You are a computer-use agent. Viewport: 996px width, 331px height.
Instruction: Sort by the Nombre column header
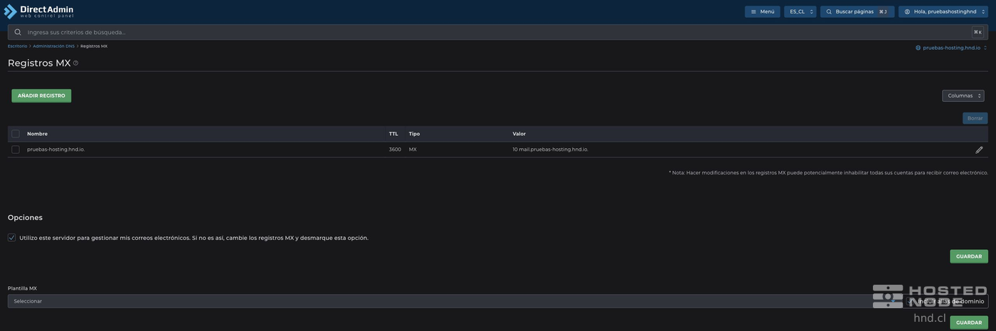[37, 134]
